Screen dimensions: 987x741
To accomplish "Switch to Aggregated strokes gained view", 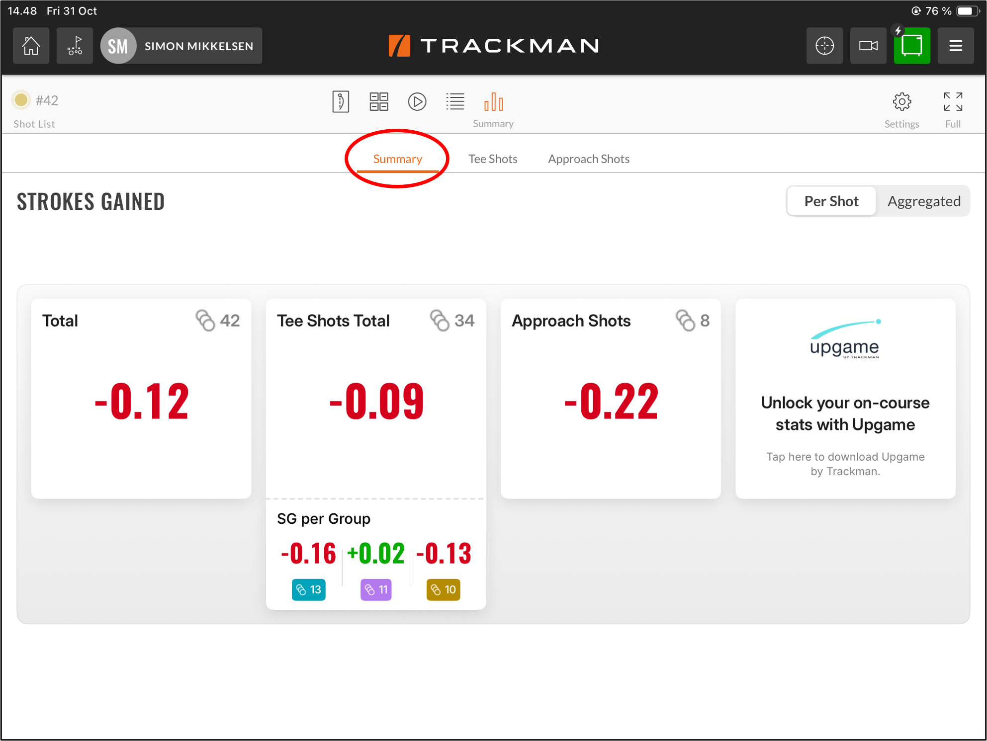I will [923, 201].
